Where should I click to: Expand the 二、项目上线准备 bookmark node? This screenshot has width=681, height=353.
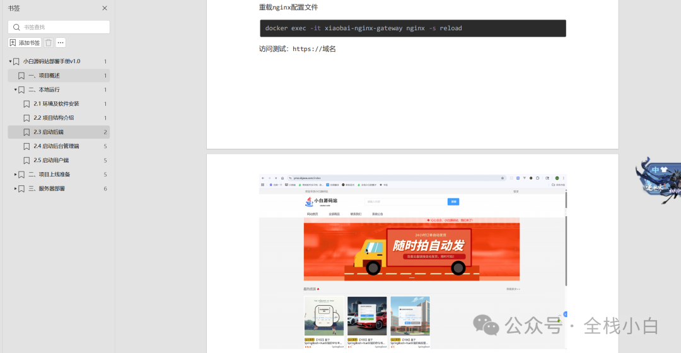[15, 174]
